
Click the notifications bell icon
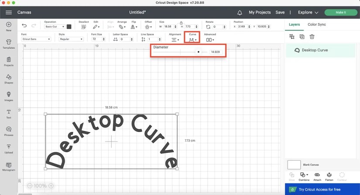[240, 13]
